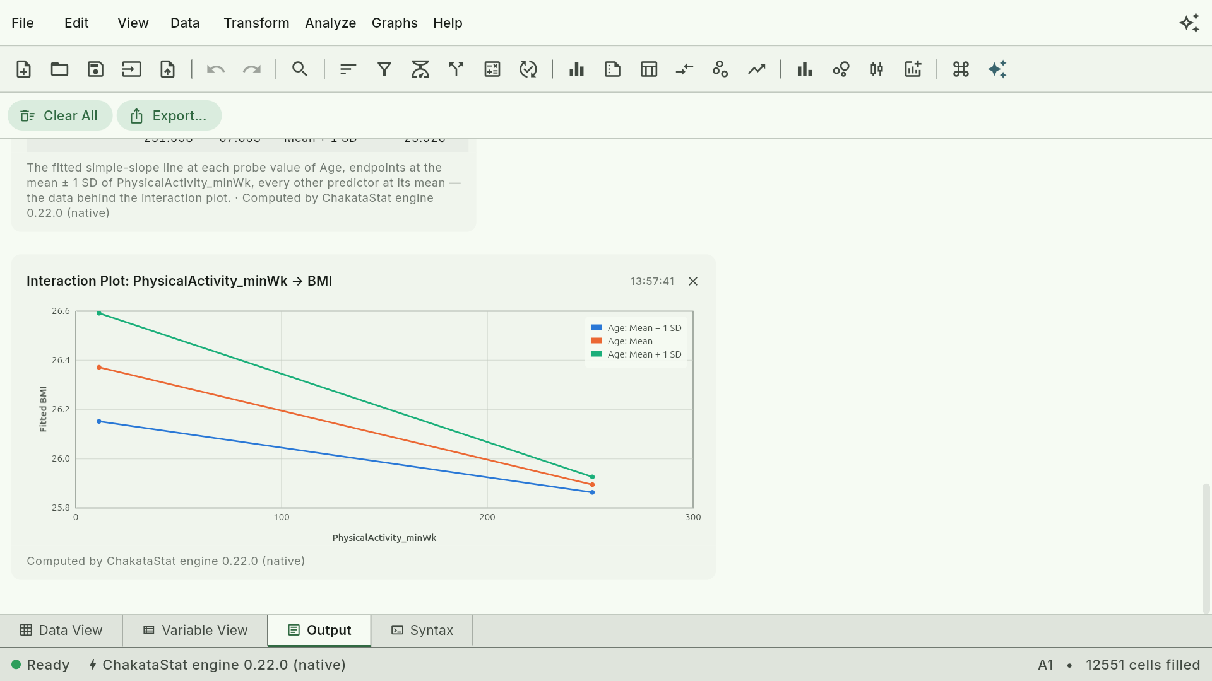
Task: Open the Graphs menu
Action: [395, 23]
